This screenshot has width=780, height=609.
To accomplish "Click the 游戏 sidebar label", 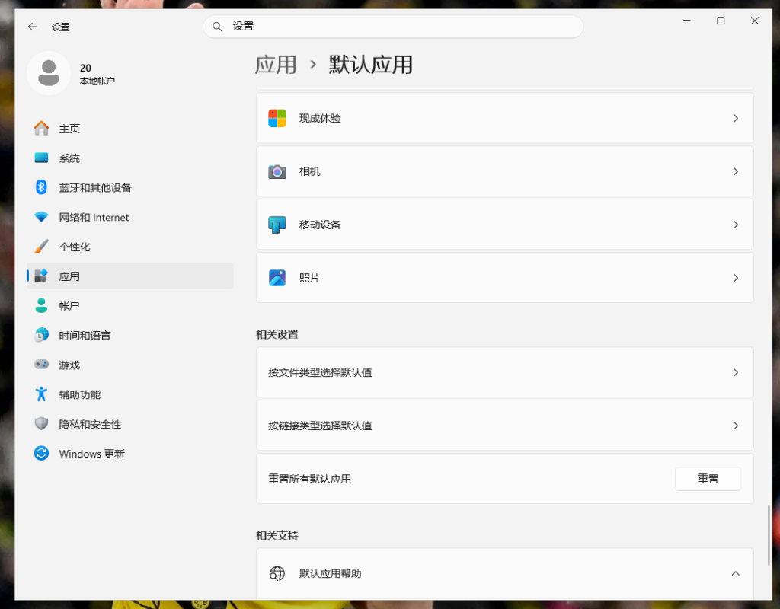I will [69, 365].
